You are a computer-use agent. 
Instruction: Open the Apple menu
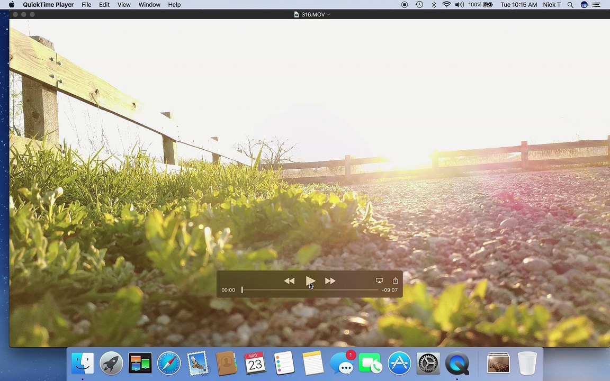pyautogui.click(x=12, y=5)
